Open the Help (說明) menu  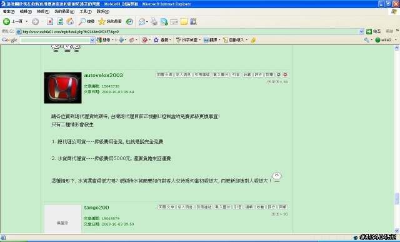[102, 11]
